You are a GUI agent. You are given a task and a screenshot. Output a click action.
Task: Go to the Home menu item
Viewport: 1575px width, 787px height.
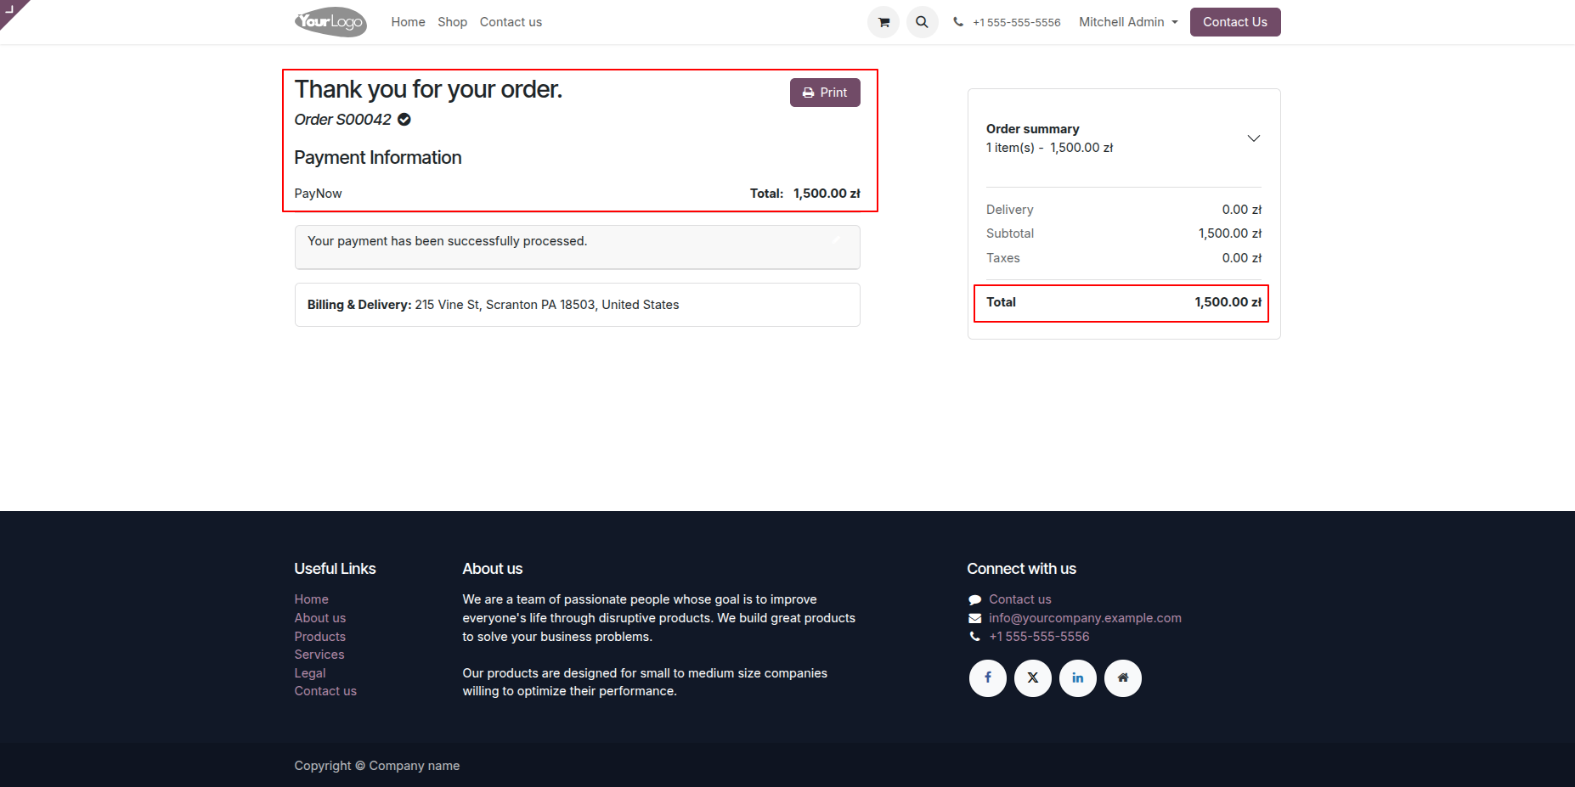408,22
